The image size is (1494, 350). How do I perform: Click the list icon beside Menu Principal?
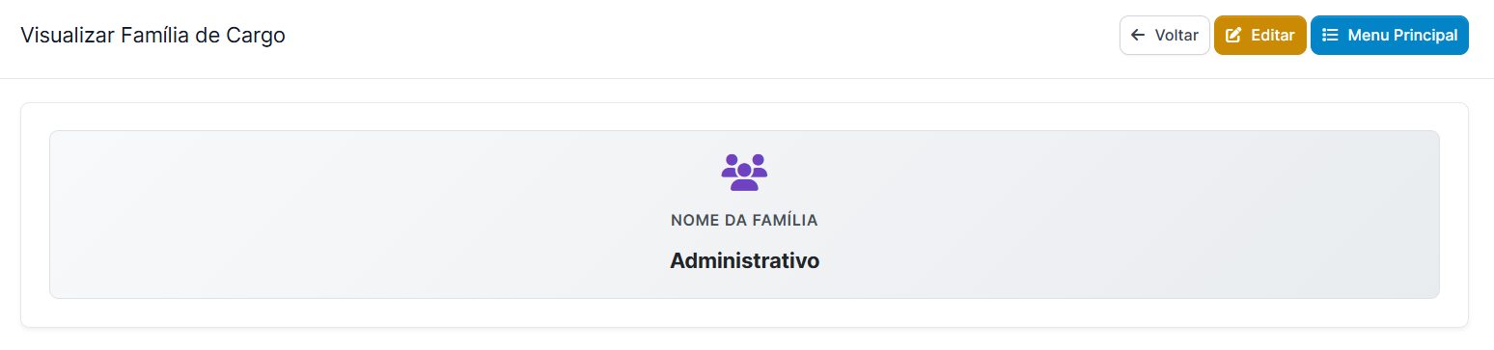pyautogui.click(x=1330, y=36)
